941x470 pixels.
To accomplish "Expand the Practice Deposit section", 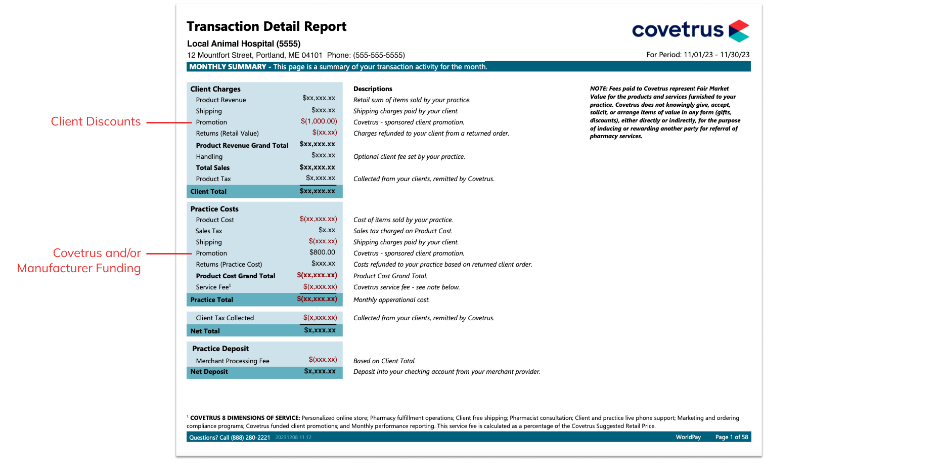I will 220,349.
